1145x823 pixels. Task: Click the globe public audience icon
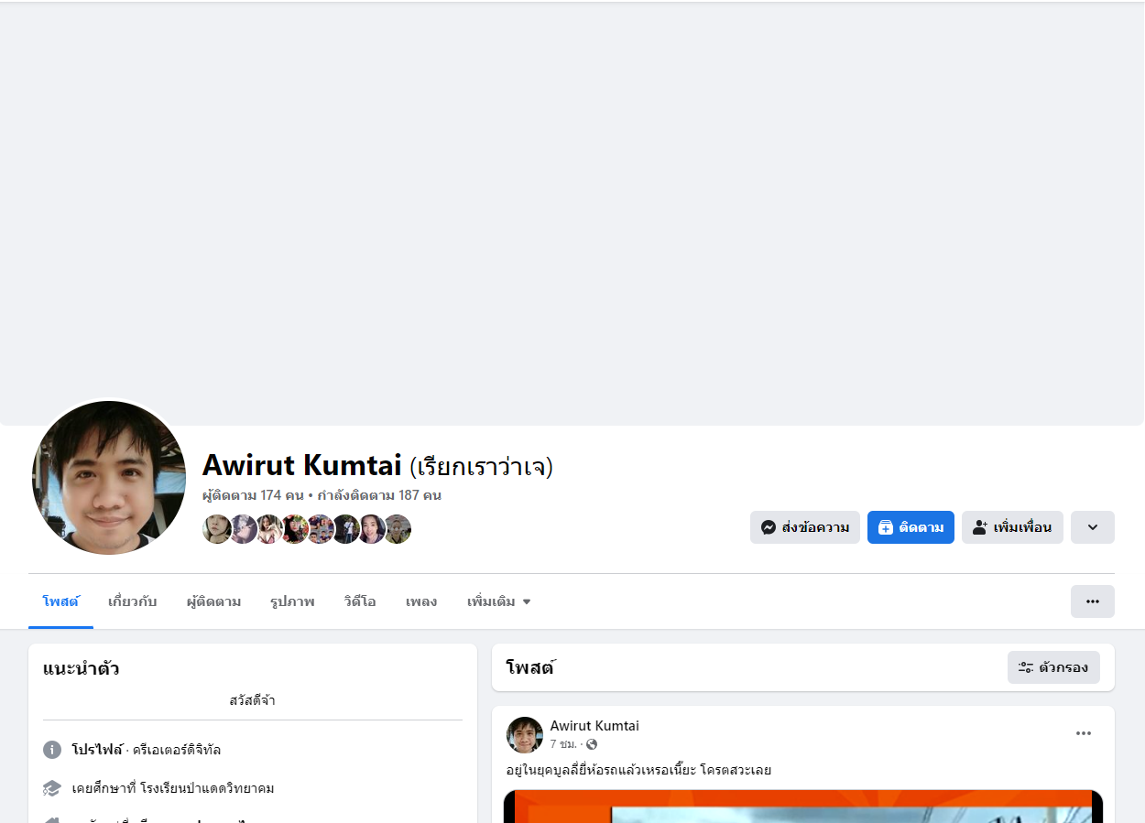pyautogui.click(x=592, y=744)
